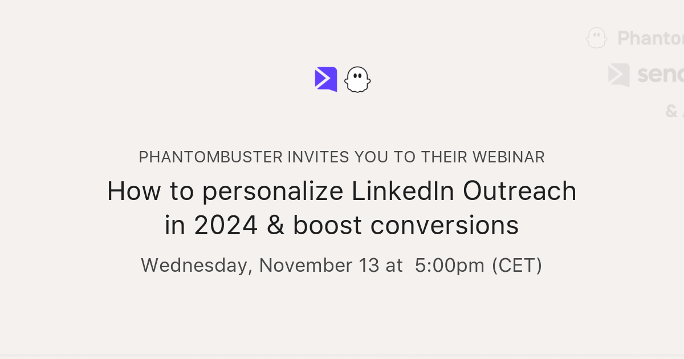This screenshot has width=684, height=359.
Task: Click the faded "senc" wordmark text
Action: coord(660,75)
